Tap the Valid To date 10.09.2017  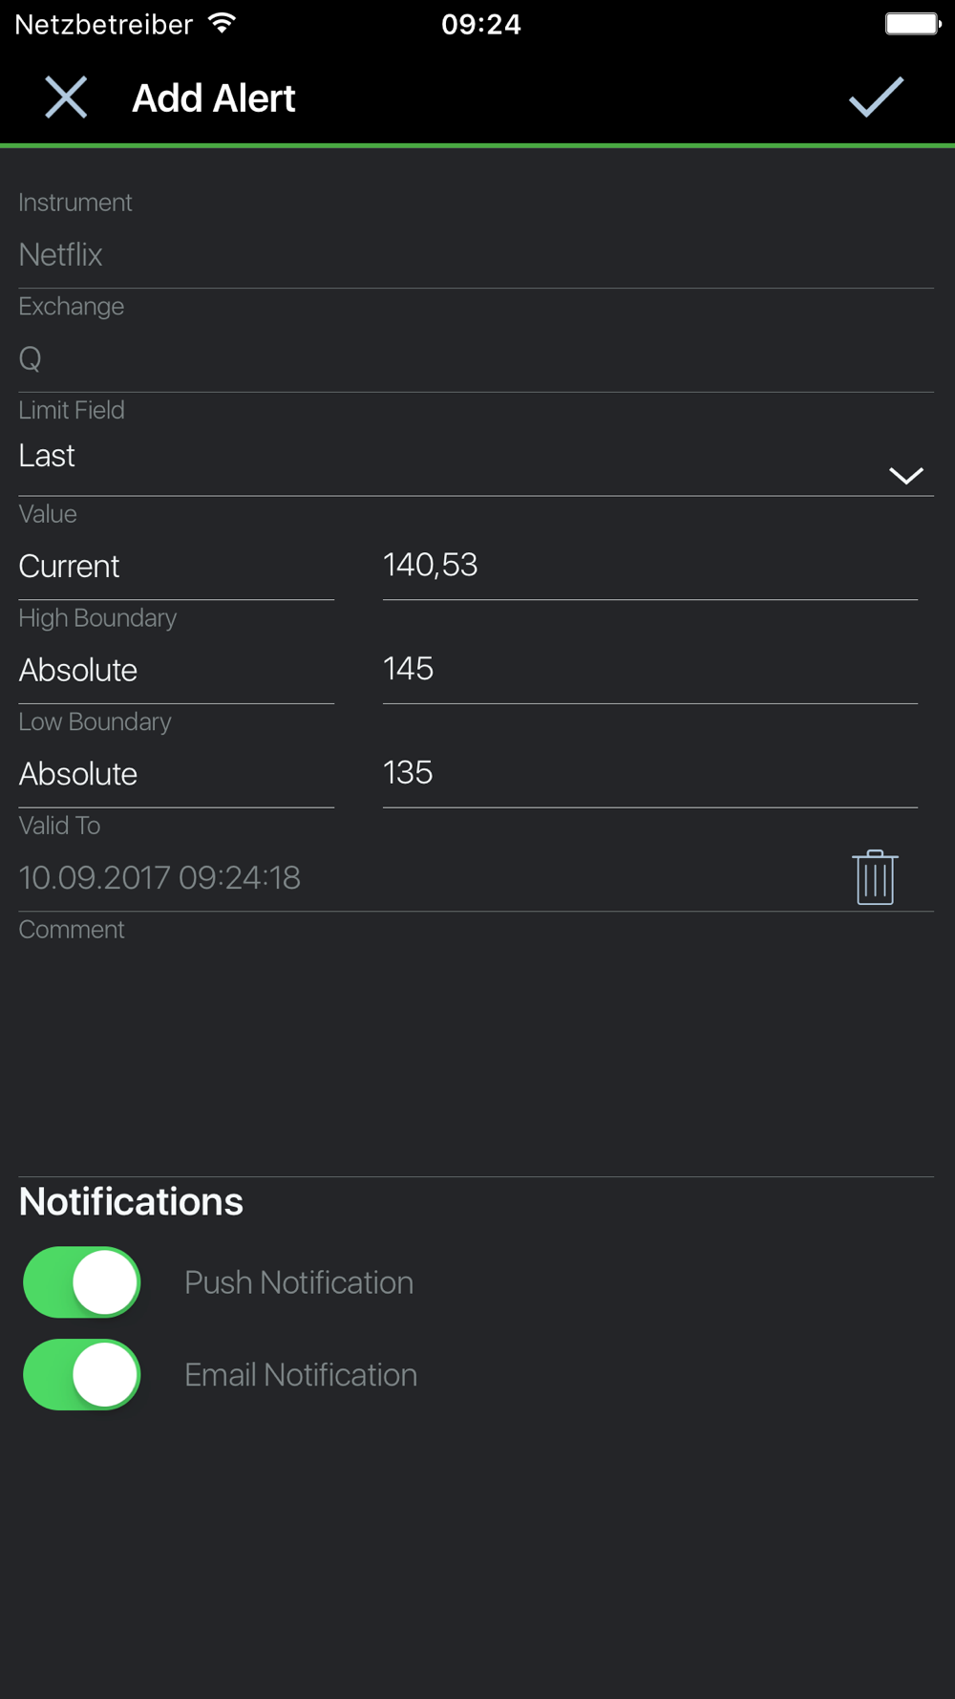click(160, 877)
